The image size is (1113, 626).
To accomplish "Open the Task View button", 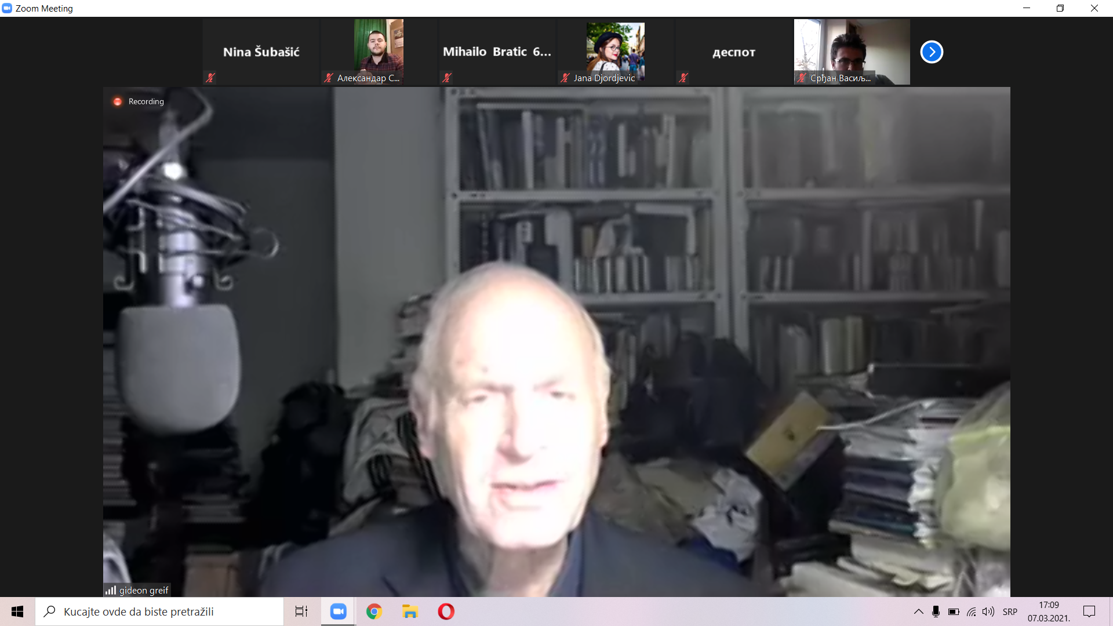I will tap(301, 612).
